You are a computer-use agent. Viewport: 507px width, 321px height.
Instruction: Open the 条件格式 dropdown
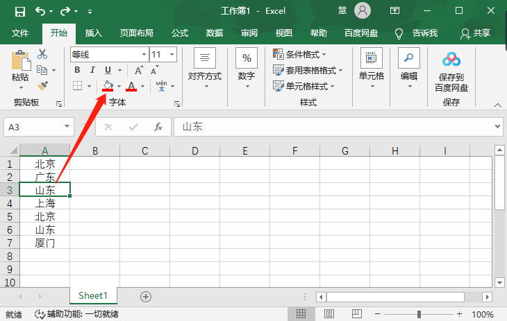pyautogui.click(x=299, y=54)
